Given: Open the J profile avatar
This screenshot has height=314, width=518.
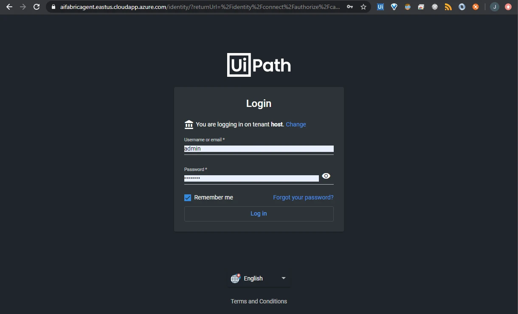Looking at the screenshot, I should [x=495, y=7].
